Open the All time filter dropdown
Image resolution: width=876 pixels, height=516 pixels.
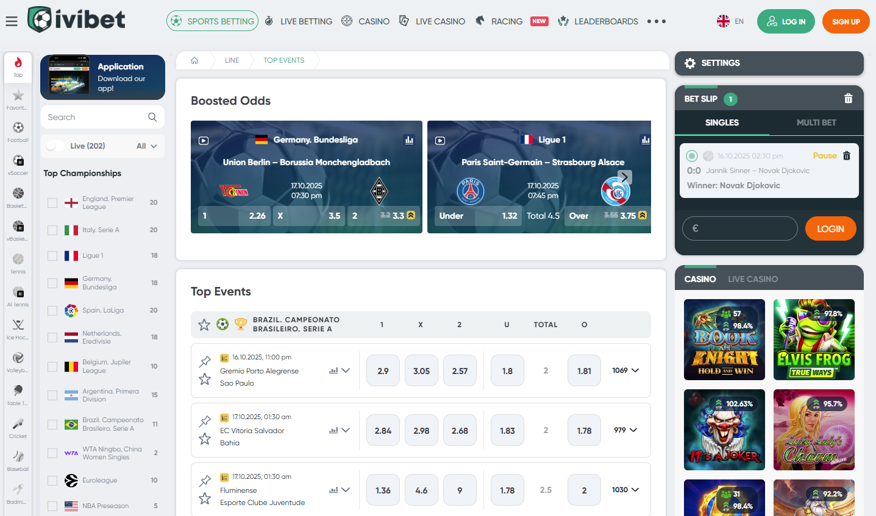pyautogui.click(x=147, y=146)
